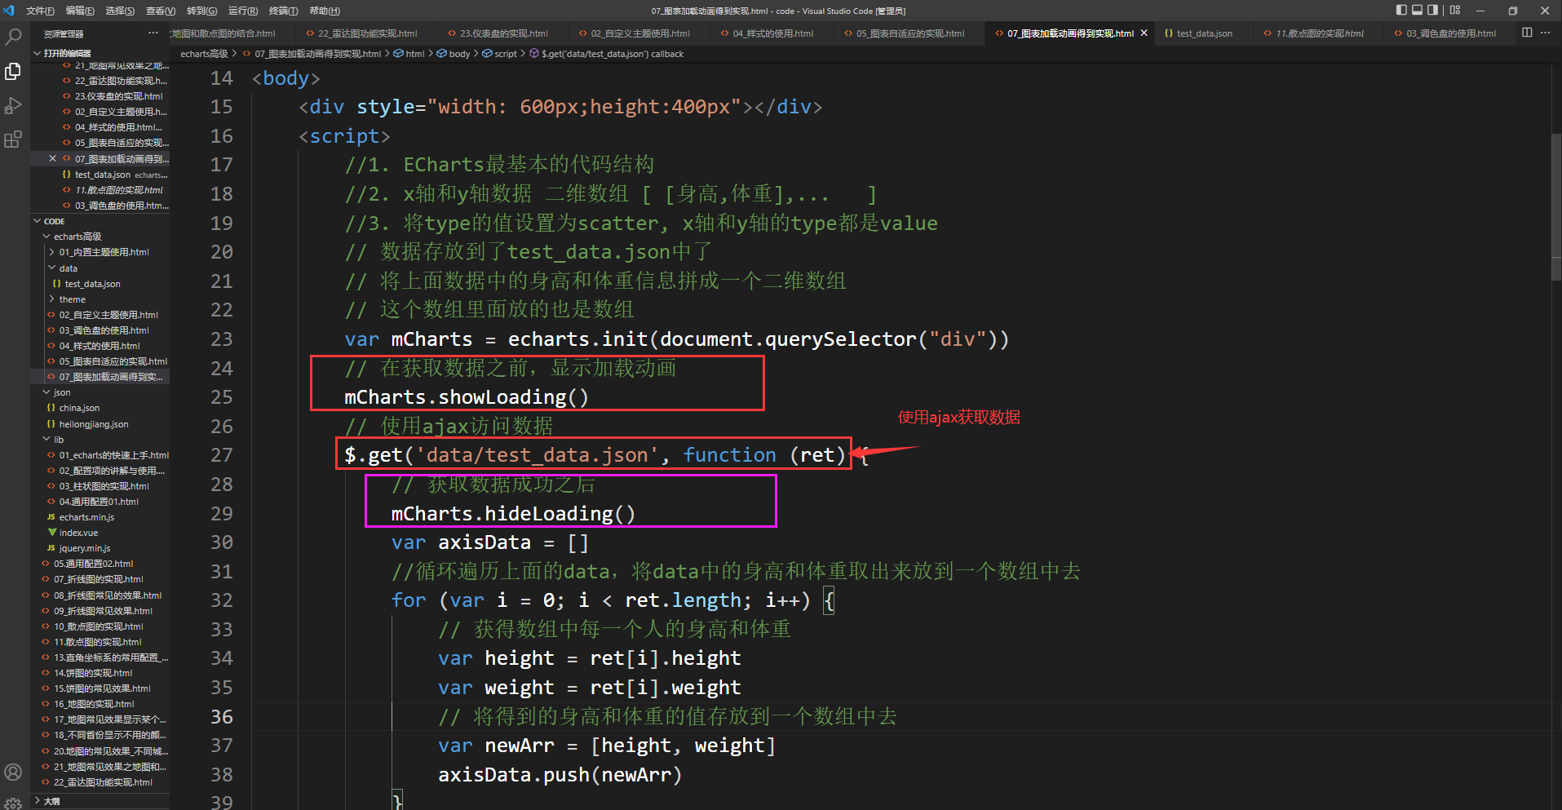
Task: Switch to 04_样式的使用.html tab
Action: point(772,33)
